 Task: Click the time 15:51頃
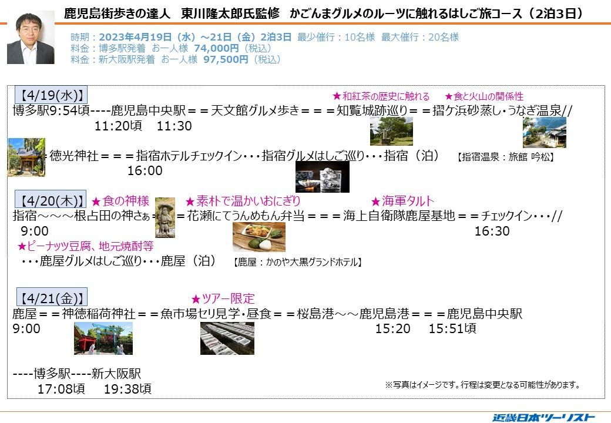click(x=452, y=328)
